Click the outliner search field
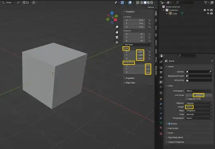This screenshot has width=215, height=149. pos(185,2)
